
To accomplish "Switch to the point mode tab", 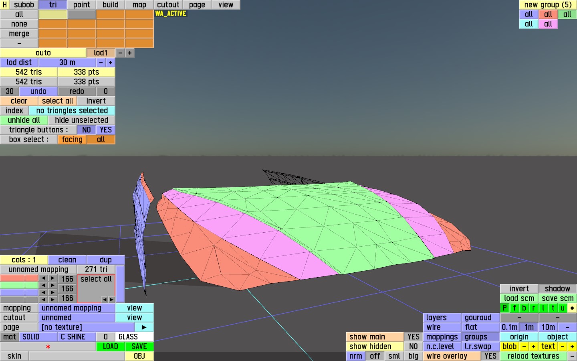I will coord(82,5).
